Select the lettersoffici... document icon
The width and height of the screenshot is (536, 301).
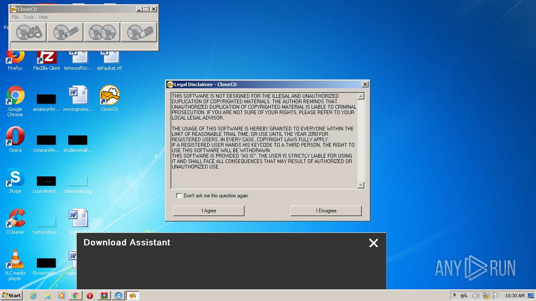pos(78,59)
